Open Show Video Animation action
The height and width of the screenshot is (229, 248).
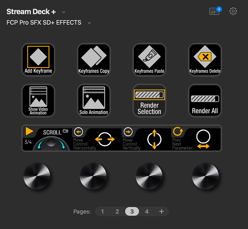pyautogui.click(x=38, y=100)
